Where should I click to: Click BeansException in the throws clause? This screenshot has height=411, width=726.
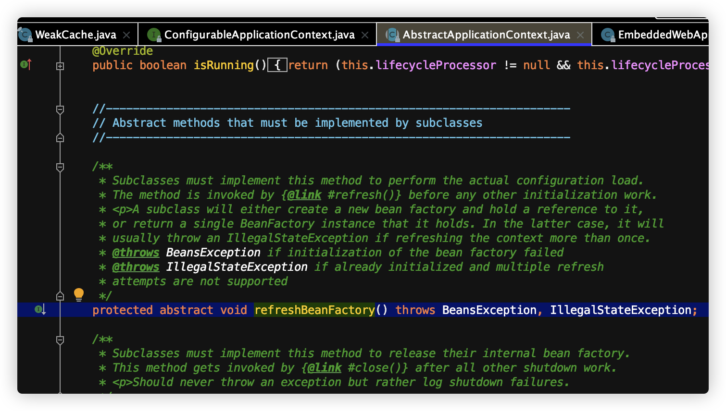coord(489,310)
